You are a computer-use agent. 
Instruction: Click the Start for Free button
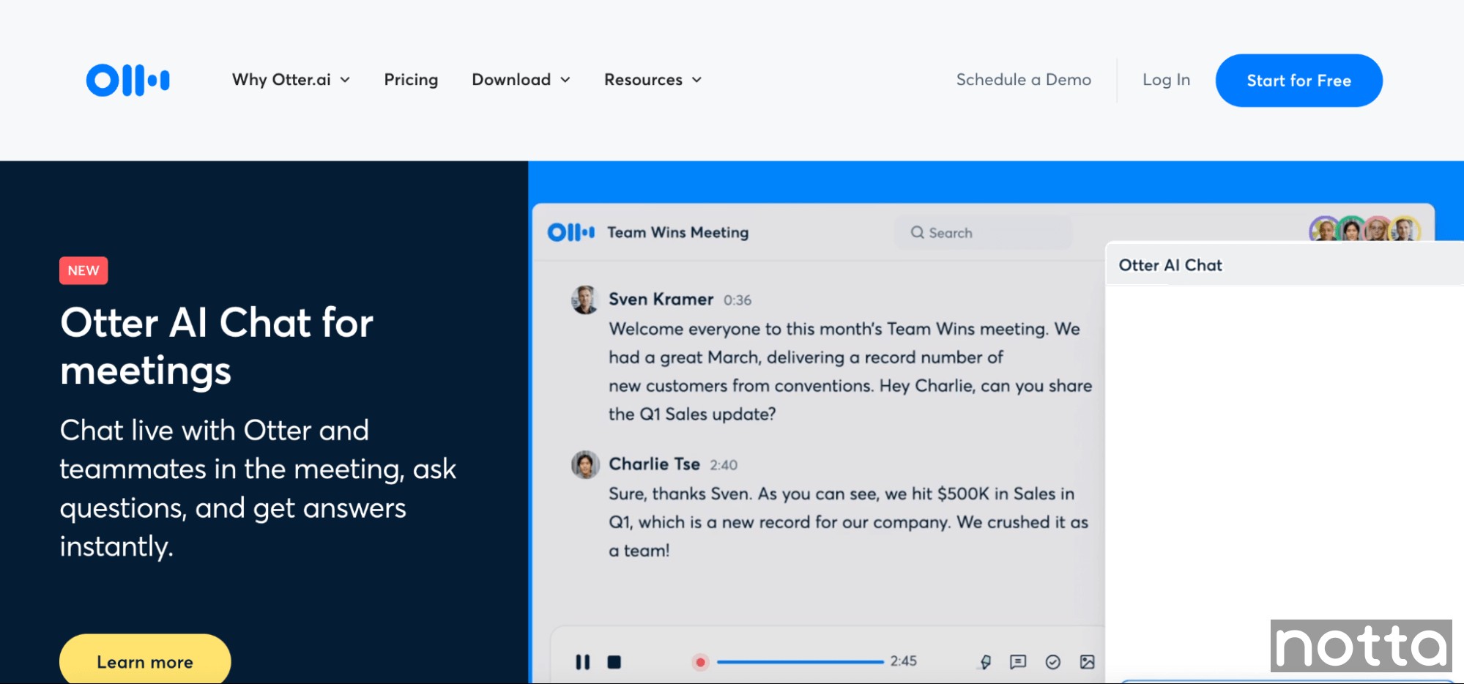[1298, 81]
